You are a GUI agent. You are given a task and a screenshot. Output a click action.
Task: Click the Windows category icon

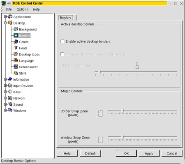click(10, 110)
